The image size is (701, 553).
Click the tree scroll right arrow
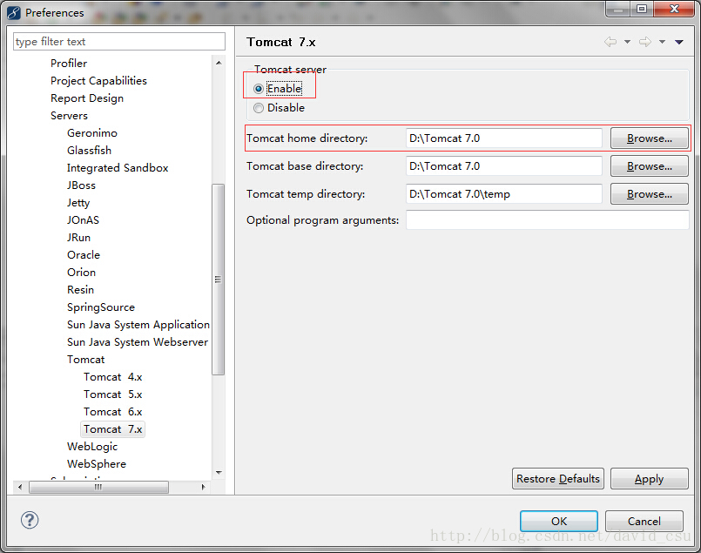coord(203,487)
